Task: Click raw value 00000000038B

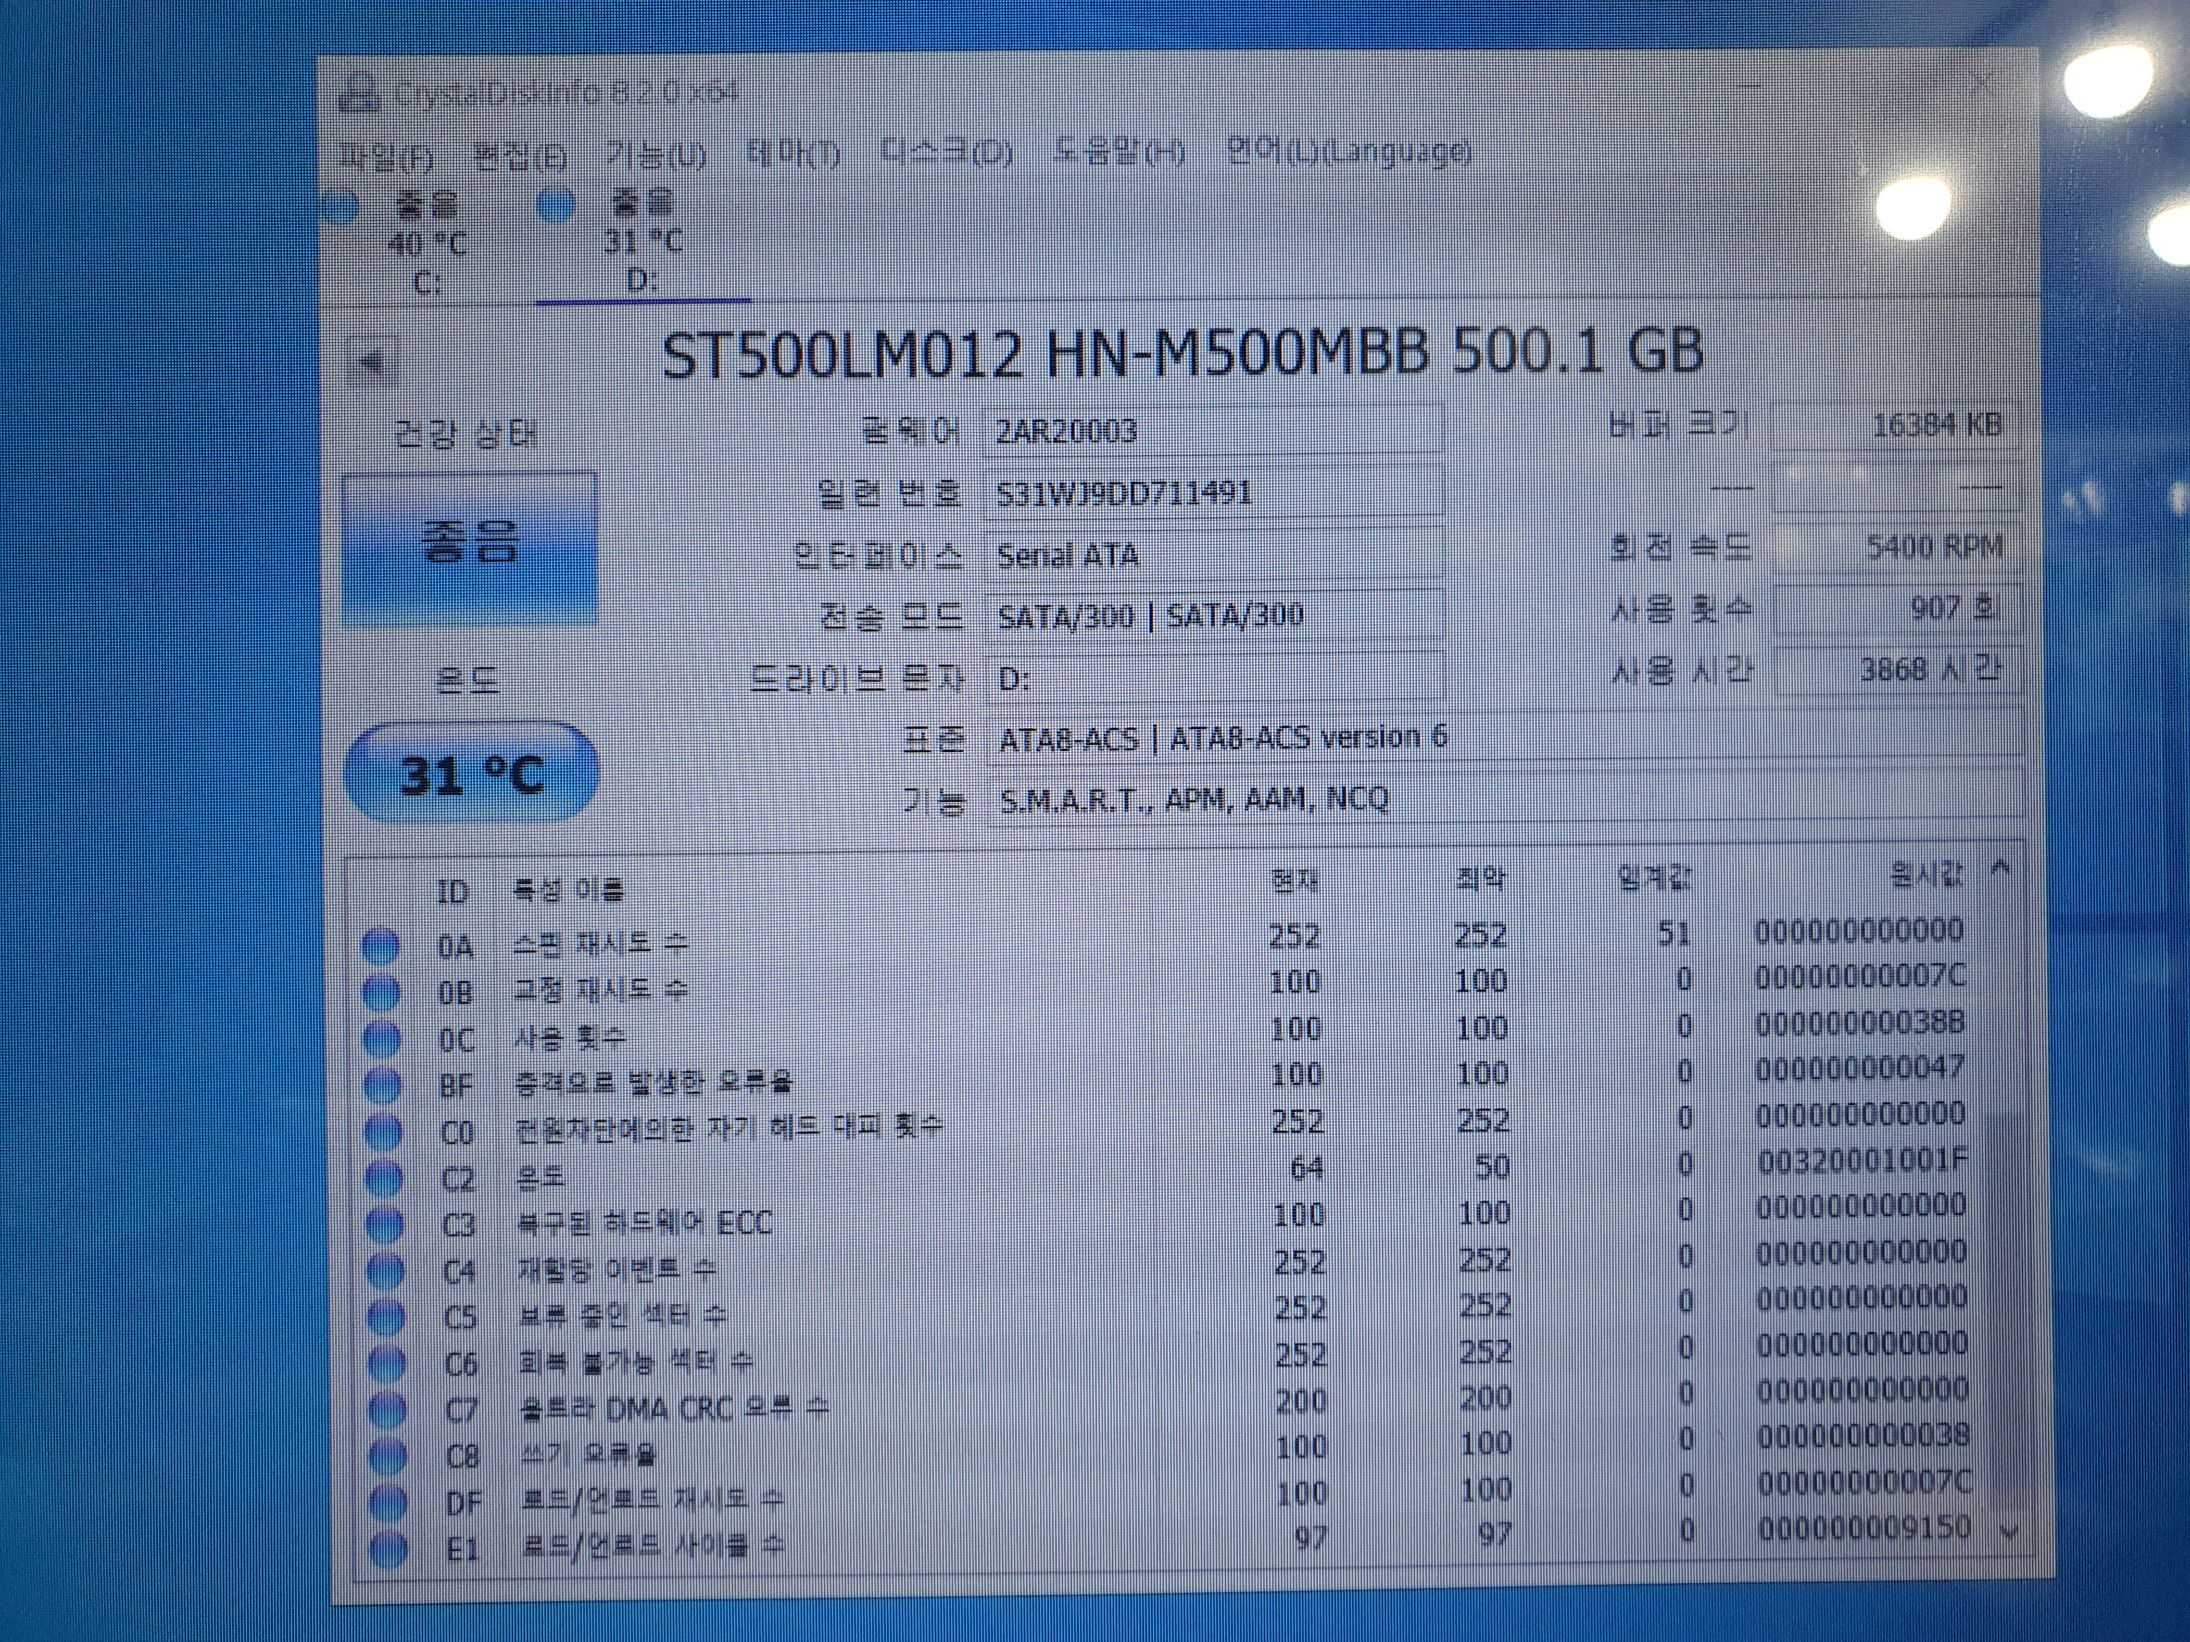Action: point(1860,1022)
